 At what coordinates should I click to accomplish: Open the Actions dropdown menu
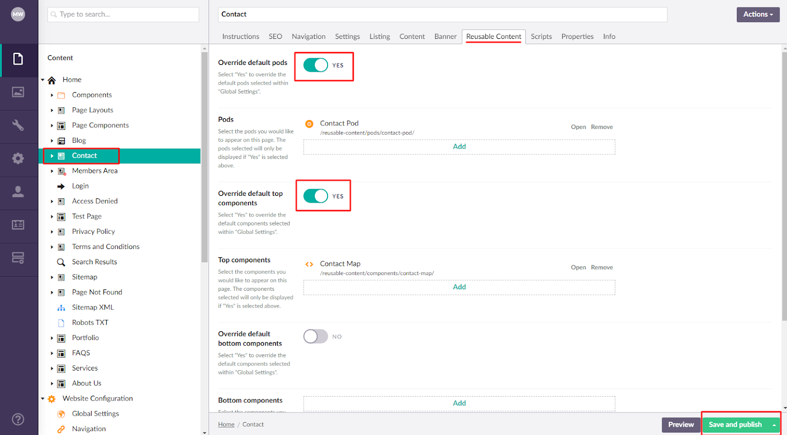pos(758,14)
